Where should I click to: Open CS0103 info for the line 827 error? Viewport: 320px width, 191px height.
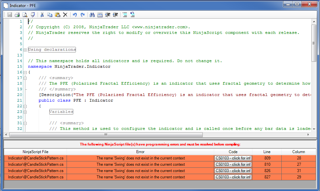[x=233, y=177]
